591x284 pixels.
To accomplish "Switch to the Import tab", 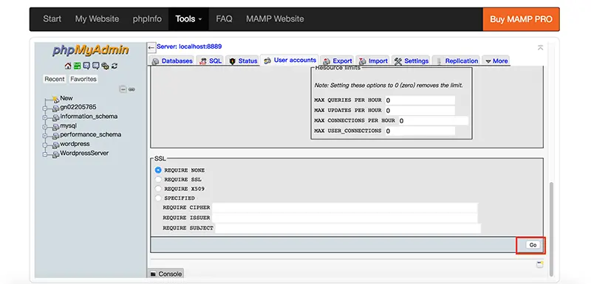I will (x=373, y=61).
